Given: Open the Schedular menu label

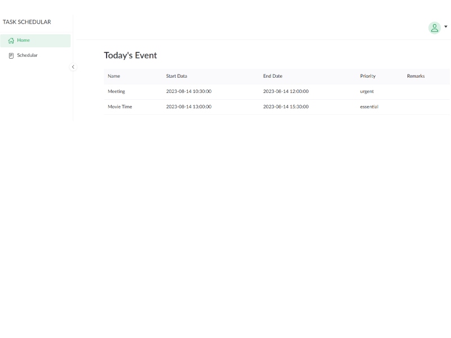Looking at the screenshot, I should click(x=27, y=55).
